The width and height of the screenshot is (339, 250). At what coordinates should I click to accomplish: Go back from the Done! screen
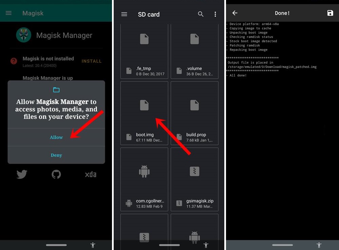(x=235, y=13)
